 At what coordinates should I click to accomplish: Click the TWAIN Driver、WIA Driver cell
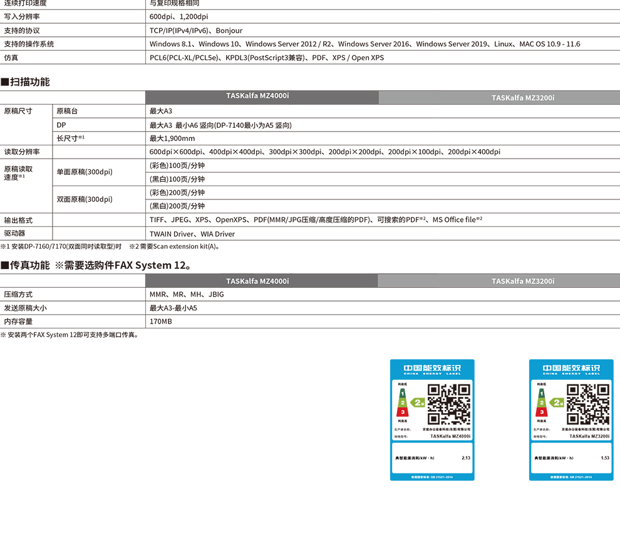[192, 234]
